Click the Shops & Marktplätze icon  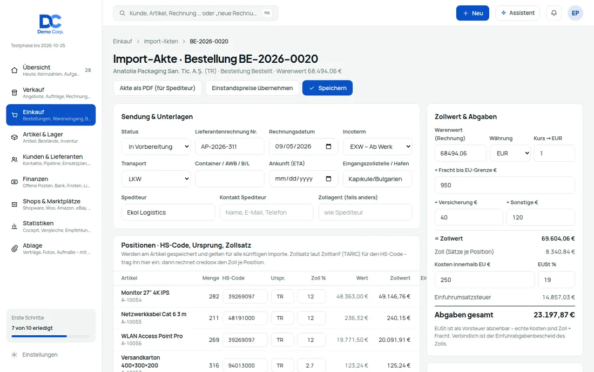coord(15,204)
